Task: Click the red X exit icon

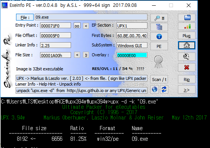Action: (187, 67)
